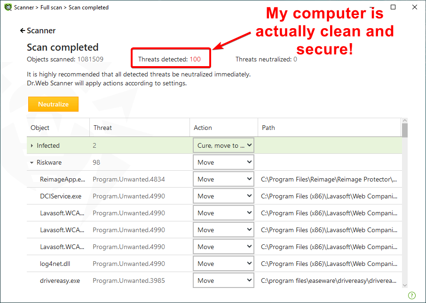Viewport: 426px width, 303px height.
Task: Click the easeware drivereasy path cell
Action: tap(329, 280)
